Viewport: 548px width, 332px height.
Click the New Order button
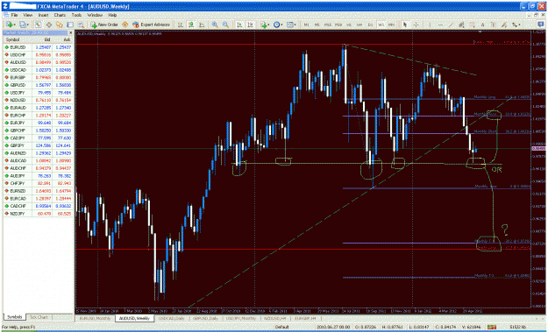tap(104, 25)
